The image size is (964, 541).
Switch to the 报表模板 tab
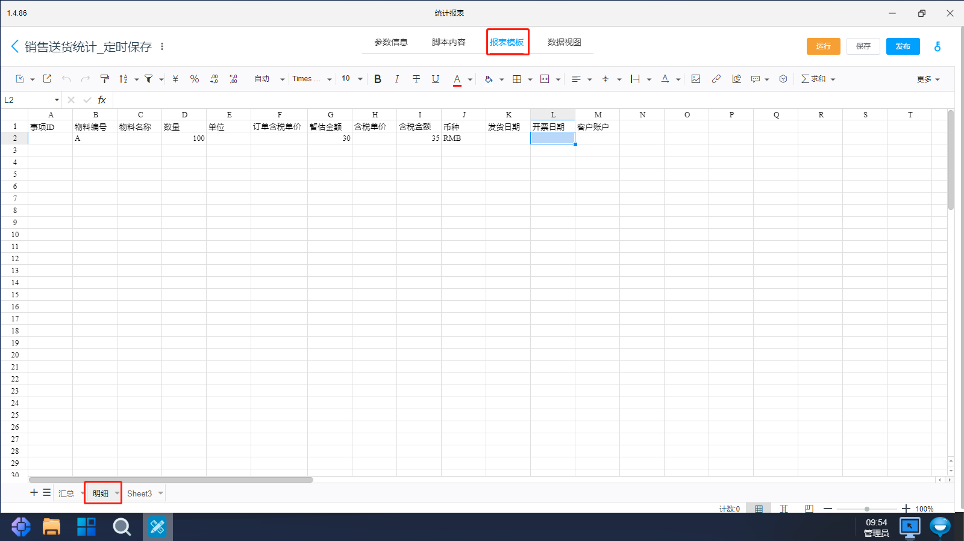tap(507, 42)
